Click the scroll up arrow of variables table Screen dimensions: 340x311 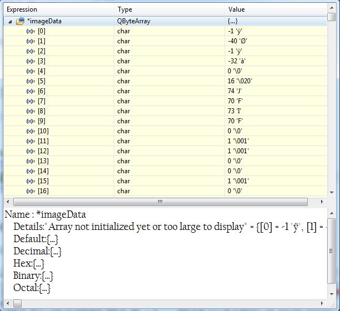pos(332,8)
